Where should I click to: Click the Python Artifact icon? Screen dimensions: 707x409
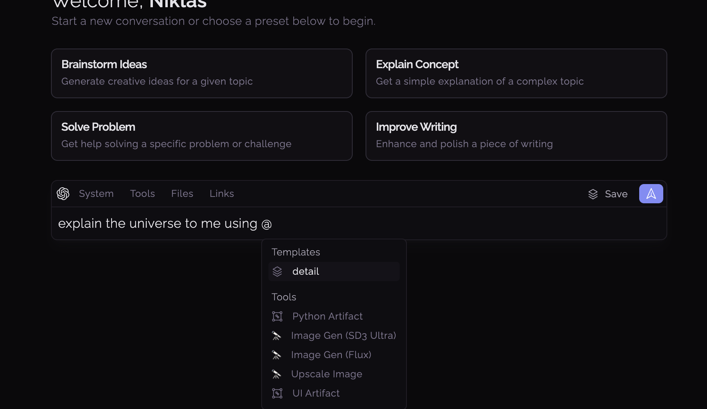277,316
